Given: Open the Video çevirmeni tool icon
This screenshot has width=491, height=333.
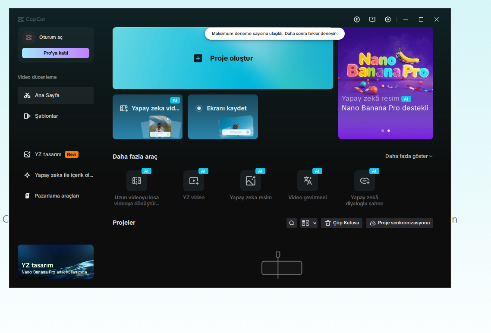Looking at the screenshot, I should (308, 181).
